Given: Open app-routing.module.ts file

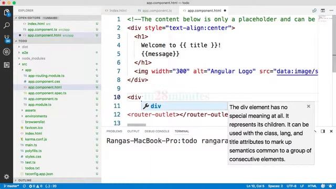Looking at the screenshot, I should [46, 76].
